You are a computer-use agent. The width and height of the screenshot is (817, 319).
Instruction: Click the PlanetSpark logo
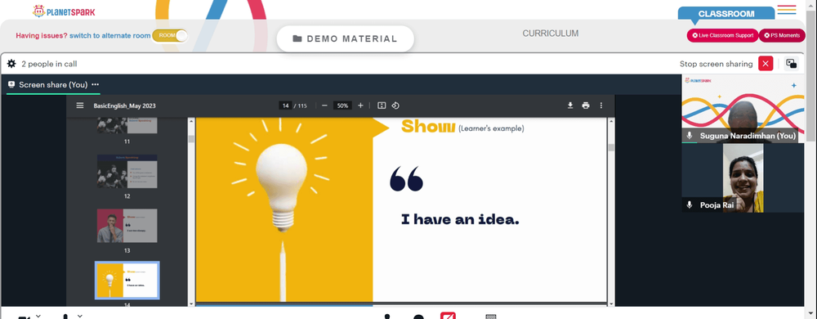tap(64, 11)
